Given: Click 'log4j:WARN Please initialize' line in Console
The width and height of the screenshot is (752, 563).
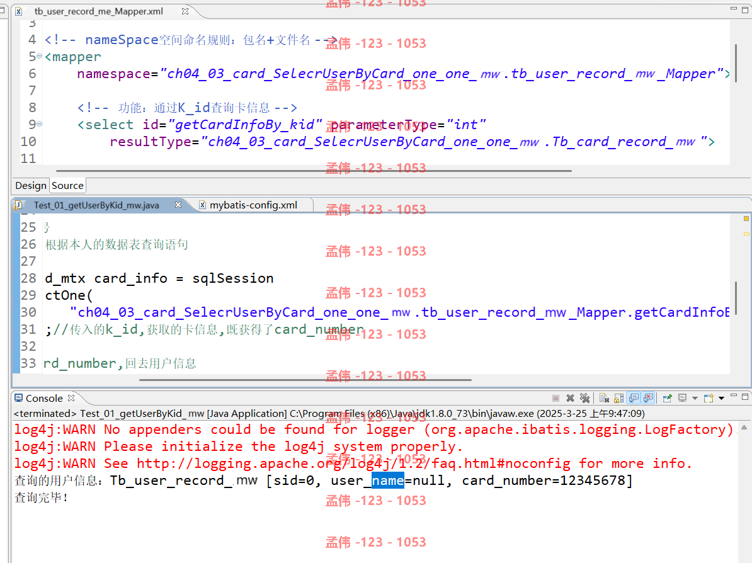Looking at the screenshot, I should [x=238, y=446].
